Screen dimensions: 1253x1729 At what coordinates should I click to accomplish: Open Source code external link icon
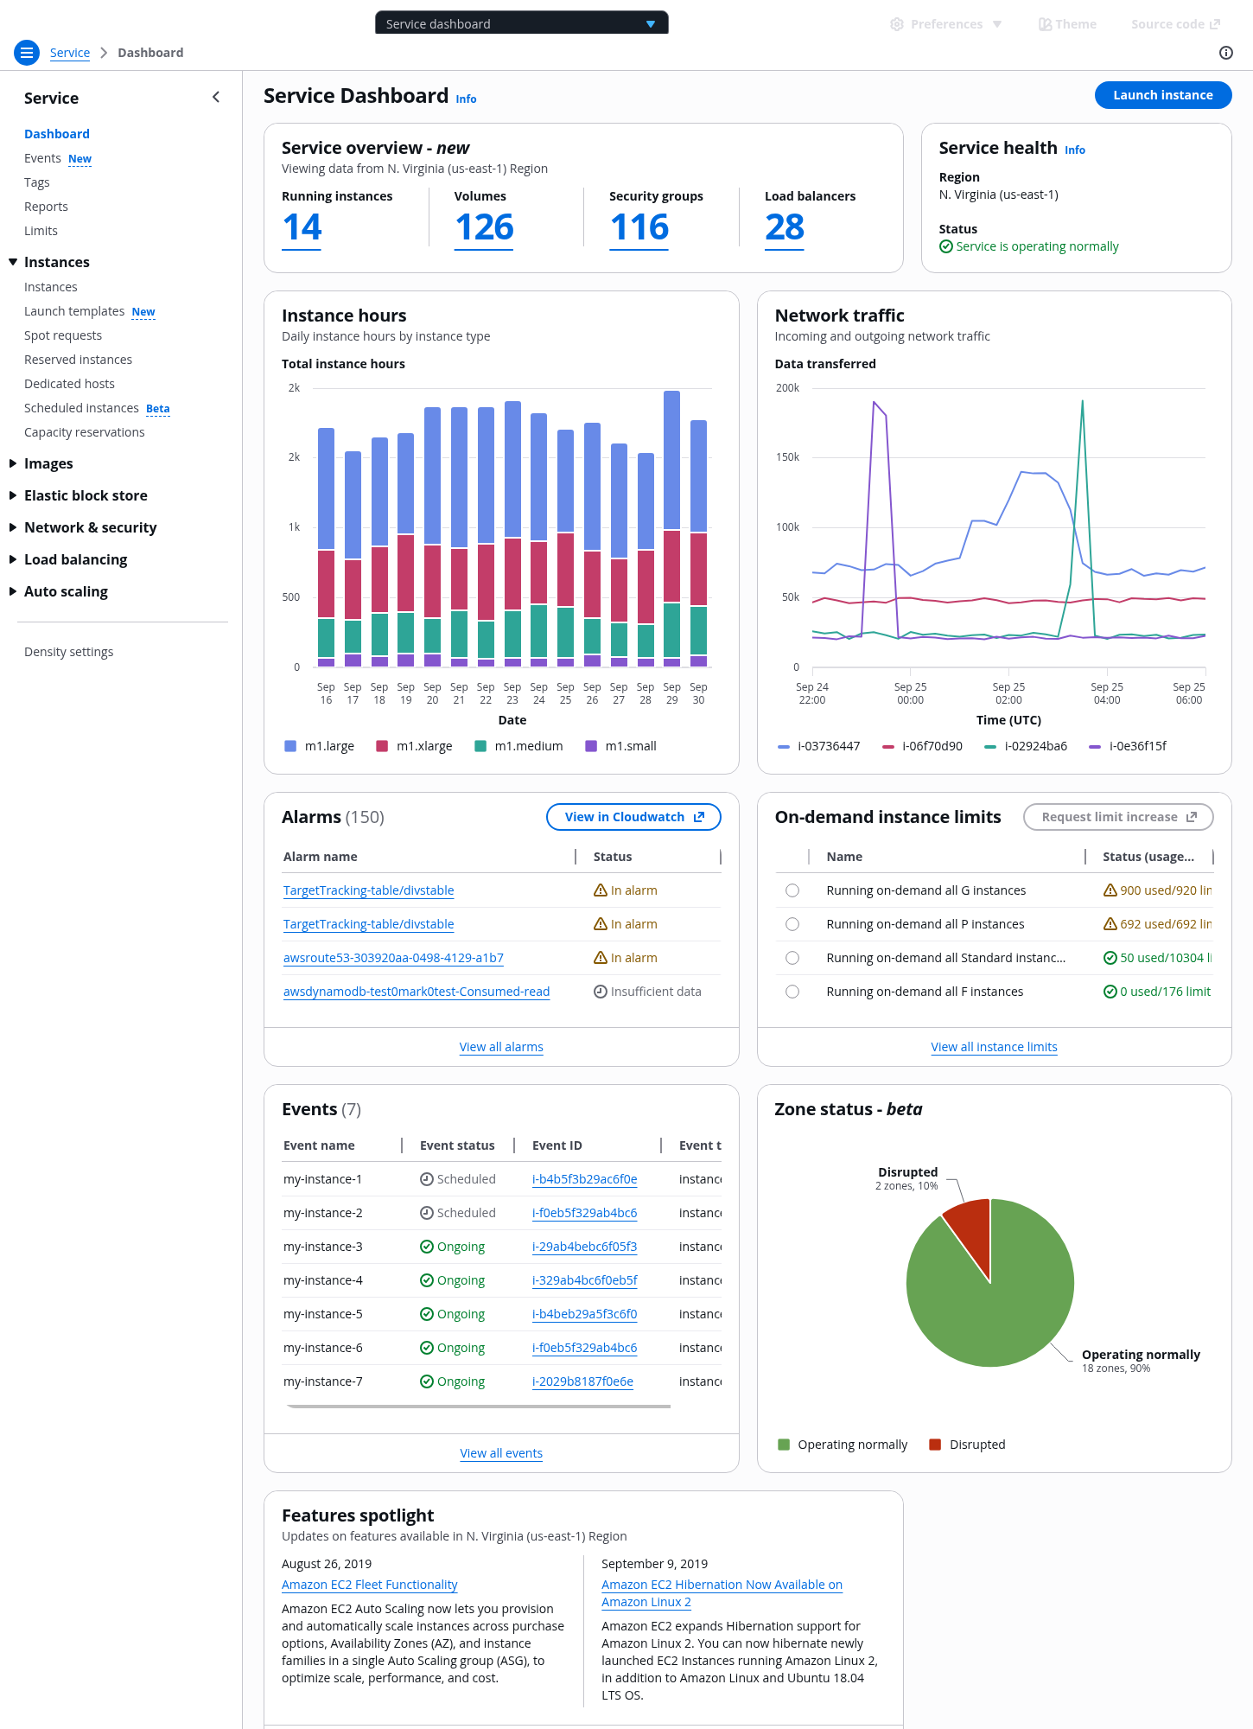(x=1215, y=24)
